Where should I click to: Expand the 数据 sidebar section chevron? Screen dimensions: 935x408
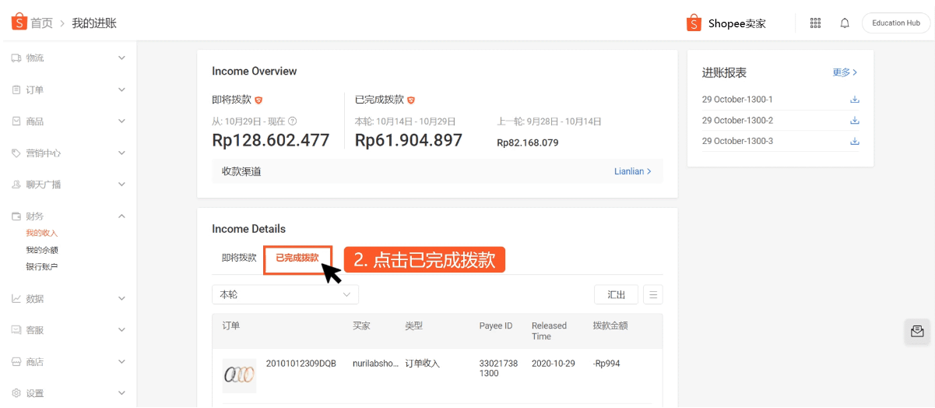tap(121, 298)
